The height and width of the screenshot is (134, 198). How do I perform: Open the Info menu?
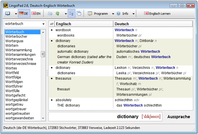pyautogui.click(x=125, y=13)
